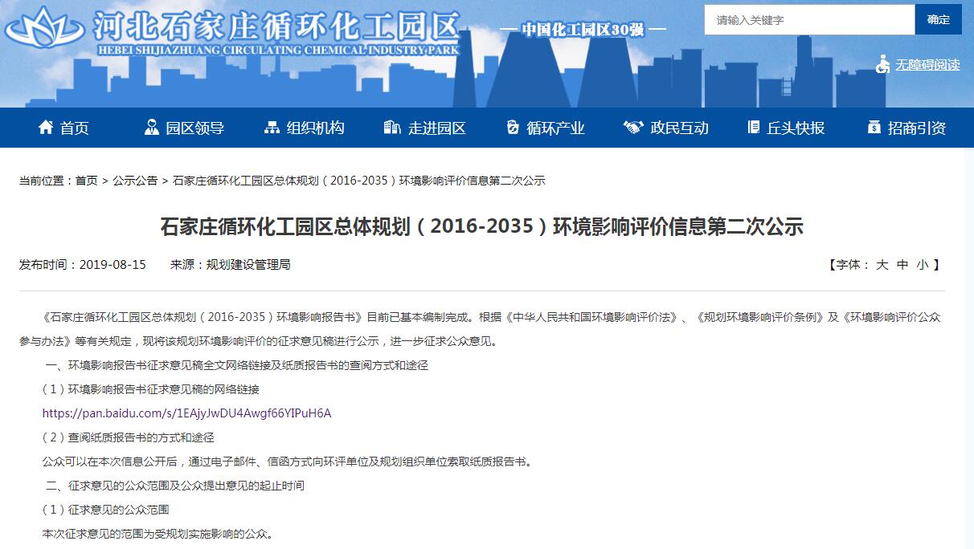
Task: Open the 政民互动 navigation item
Action: click(x=680, y=128)
